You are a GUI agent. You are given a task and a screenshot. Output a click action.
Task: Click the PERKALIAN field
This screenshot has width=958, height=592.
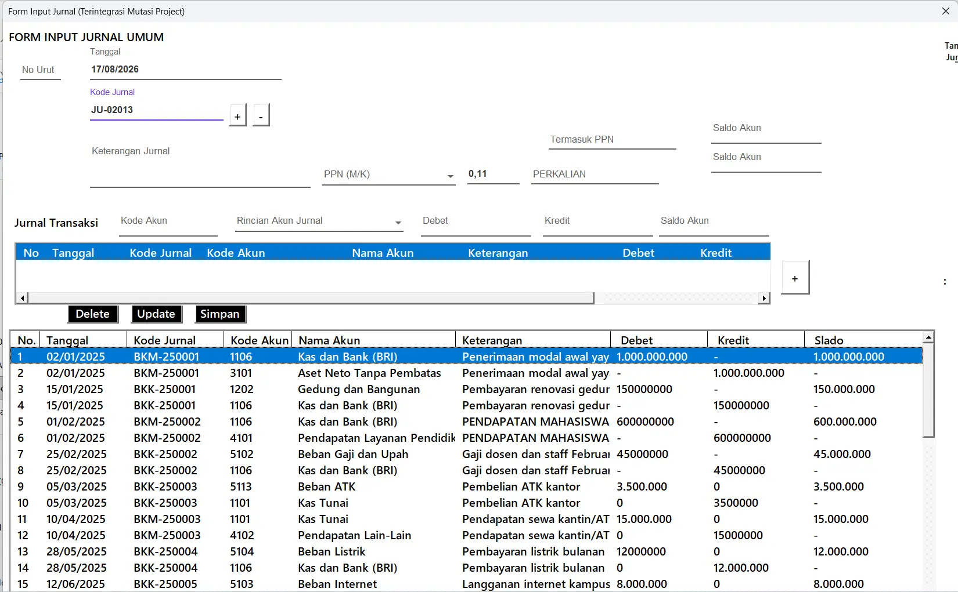click(x=595, y=174)
